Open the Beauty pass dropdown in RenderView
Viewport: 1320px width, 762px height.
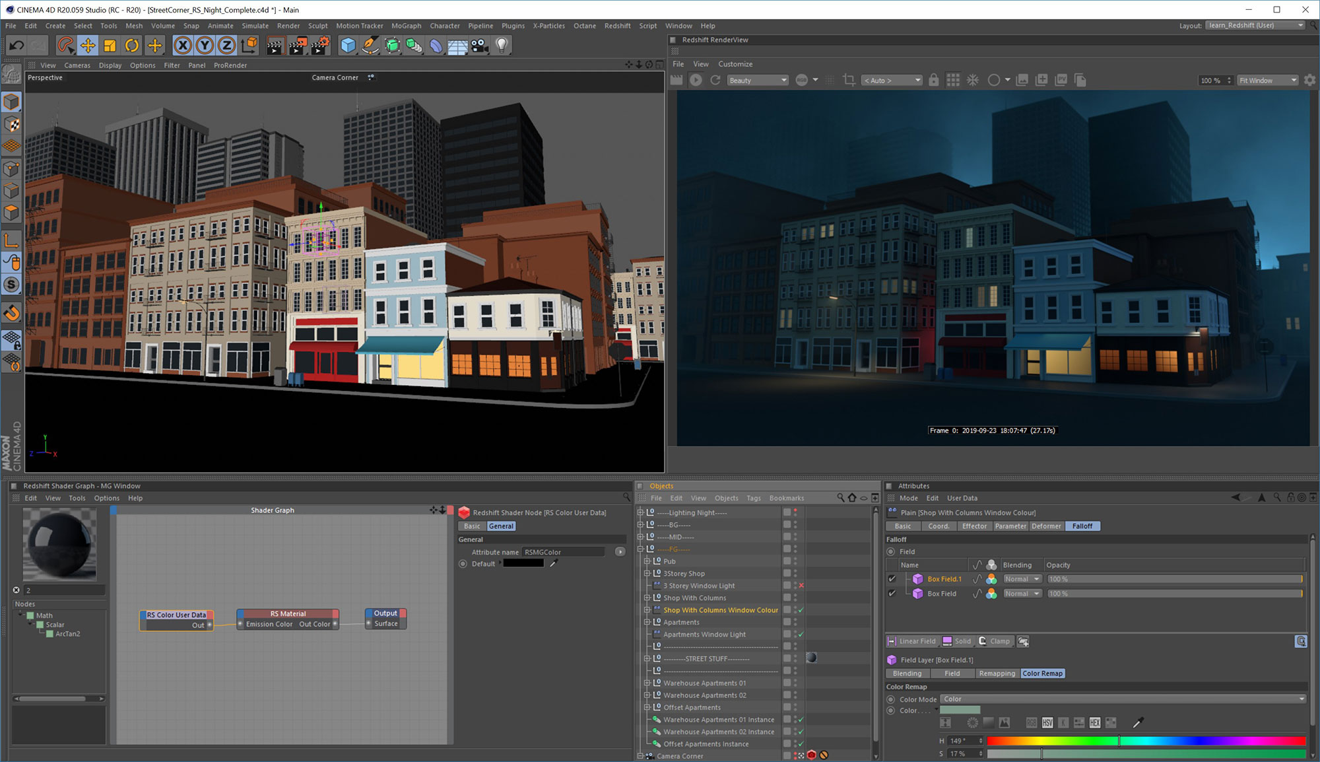[x=758, y=80]
